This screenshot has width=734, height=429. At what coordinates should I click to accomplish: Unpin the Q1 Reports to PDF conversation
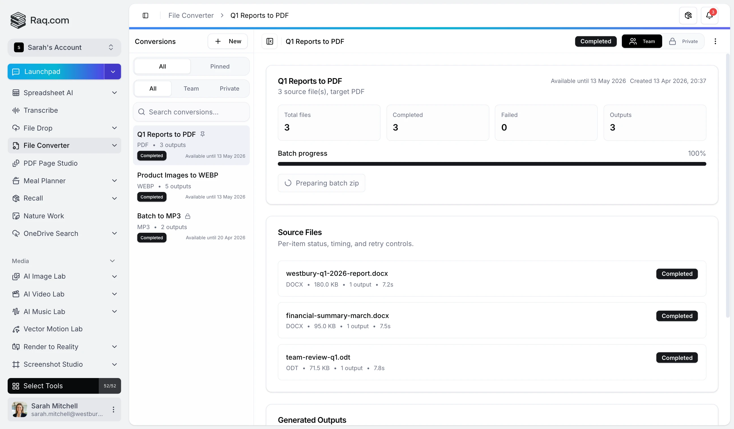pyautogui.click(x=202, y=134)
